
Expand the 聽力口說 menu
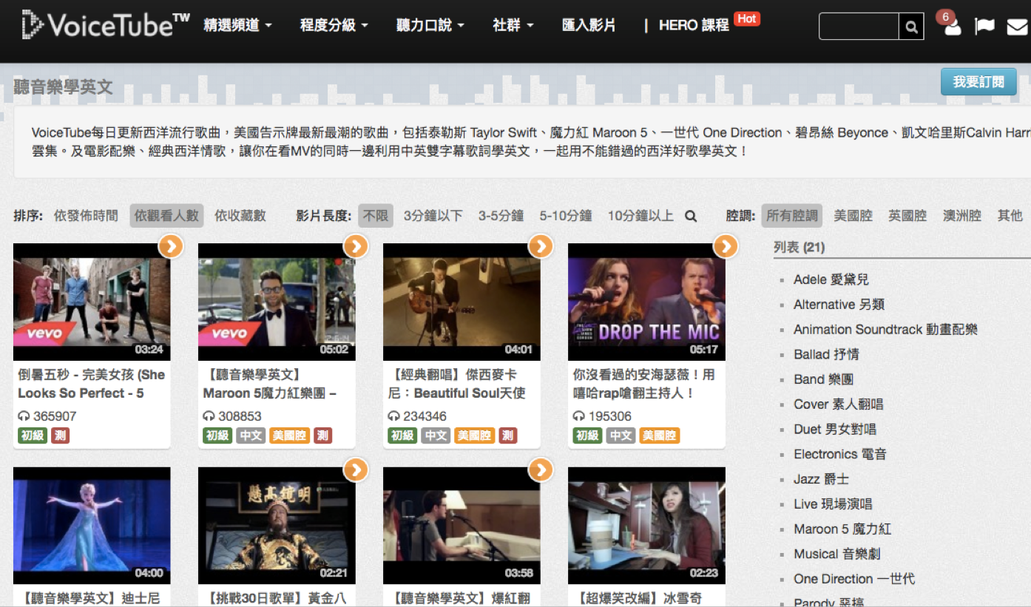click(x=430, y=25)
